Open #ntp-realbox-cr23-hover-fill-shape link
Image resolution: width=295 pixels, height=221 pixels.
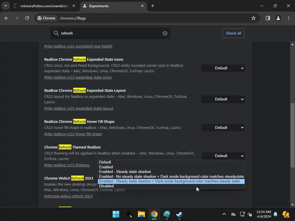(73, 134)
